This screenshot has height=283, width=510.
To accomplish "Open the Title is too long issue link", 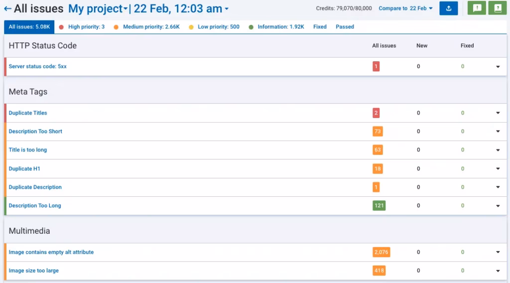I will pyautogui.click(x=28, y=150).
